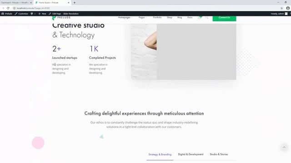Select the Home Studio Prelude tab

pyautogui.click(x=52, y=3)
